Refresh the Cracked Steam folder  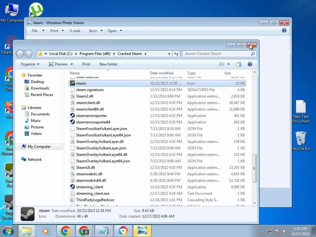[176, 54]
